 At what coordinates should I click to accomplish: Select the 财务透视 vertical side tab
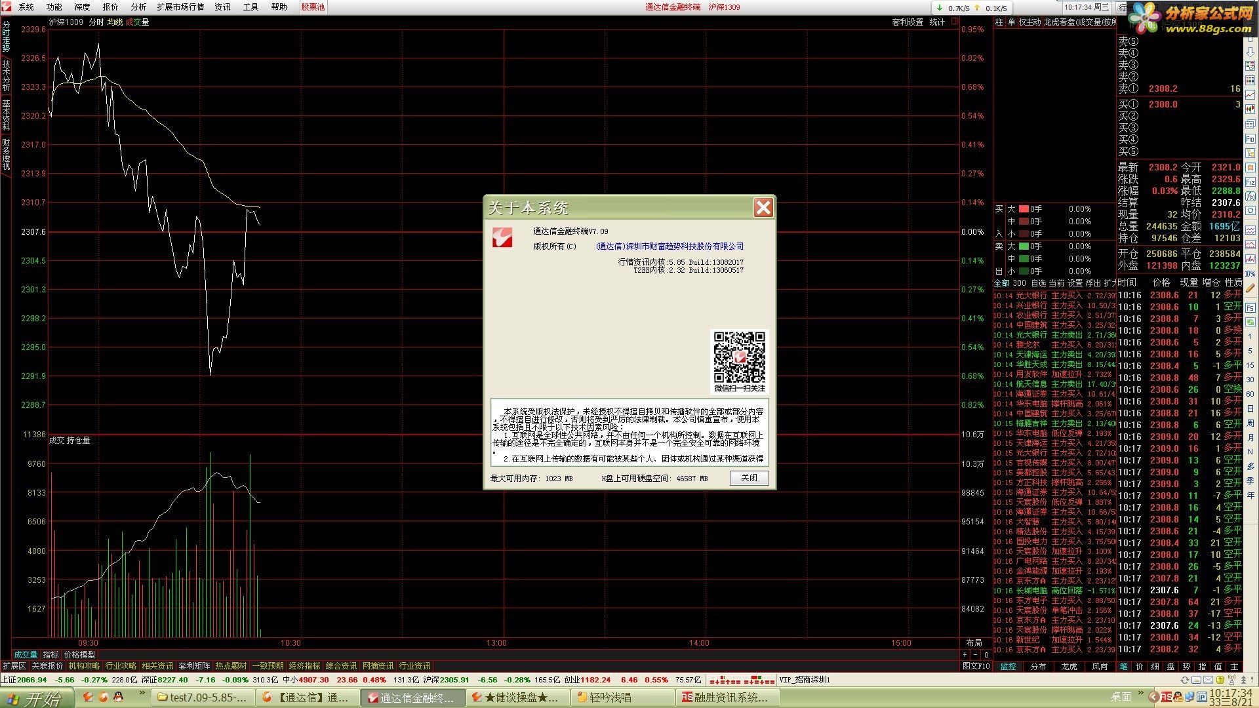[x=6, y=153]
